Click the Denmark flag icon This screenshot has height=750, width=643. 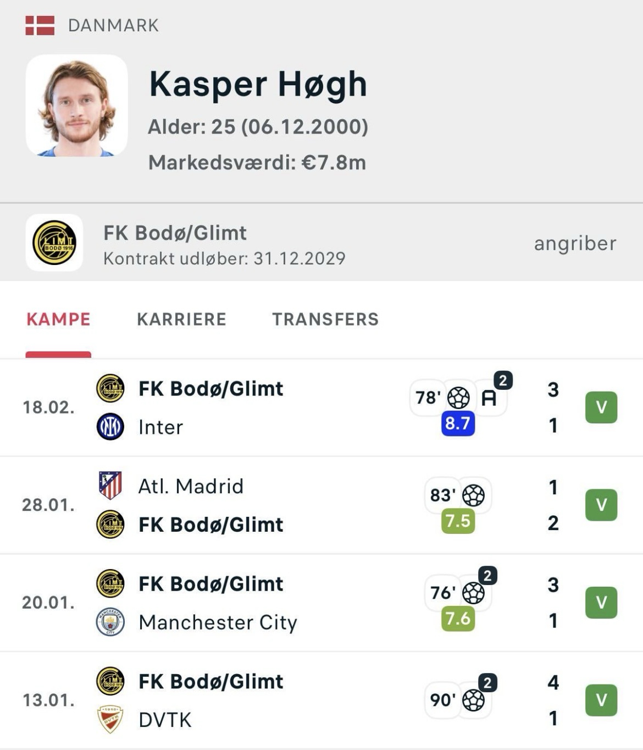40,25
